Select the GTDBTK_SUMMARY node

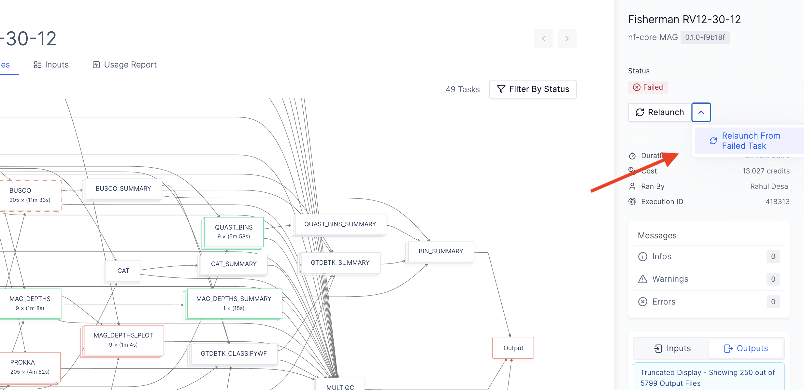tap(340, 262)
